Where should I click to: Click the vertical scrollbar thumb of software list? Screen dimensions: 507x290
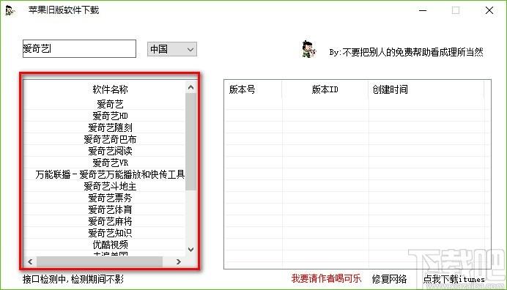tap(190, 141)
